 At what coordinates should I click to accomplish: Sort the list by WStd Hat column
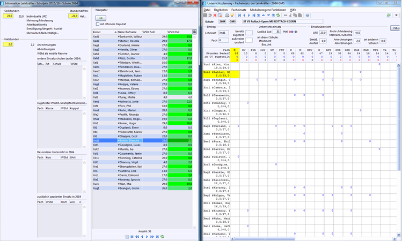(x=179, y=32)
